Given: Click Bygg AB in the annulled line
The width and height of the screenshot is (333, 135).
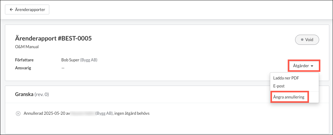Looking at the screenshot, I should click(104, 114).
